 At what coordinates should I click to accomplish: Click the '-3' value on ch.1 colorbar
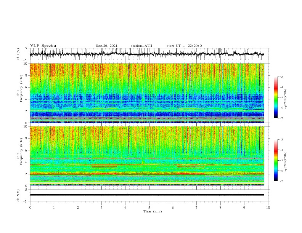pos(281,77)
